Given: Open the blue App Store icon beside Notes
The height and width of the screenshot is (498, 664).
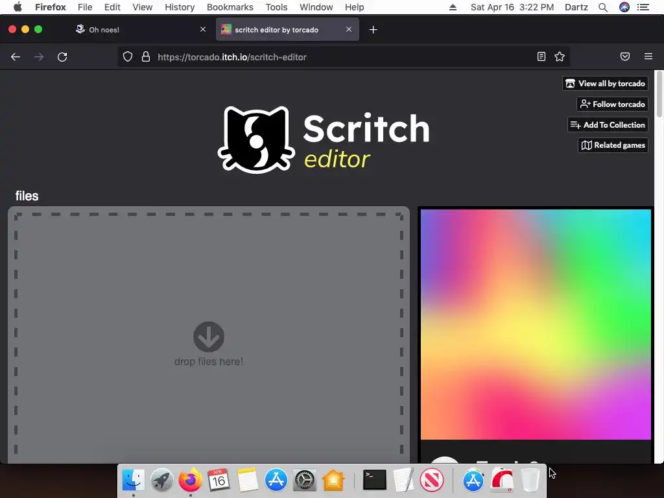Looking at the screenshot, I should coord(276,480).
